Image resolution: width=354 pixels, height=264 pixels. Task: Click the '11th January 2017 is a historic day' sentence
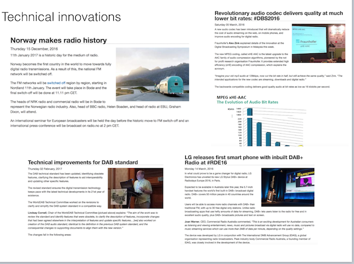pos(54,56)
